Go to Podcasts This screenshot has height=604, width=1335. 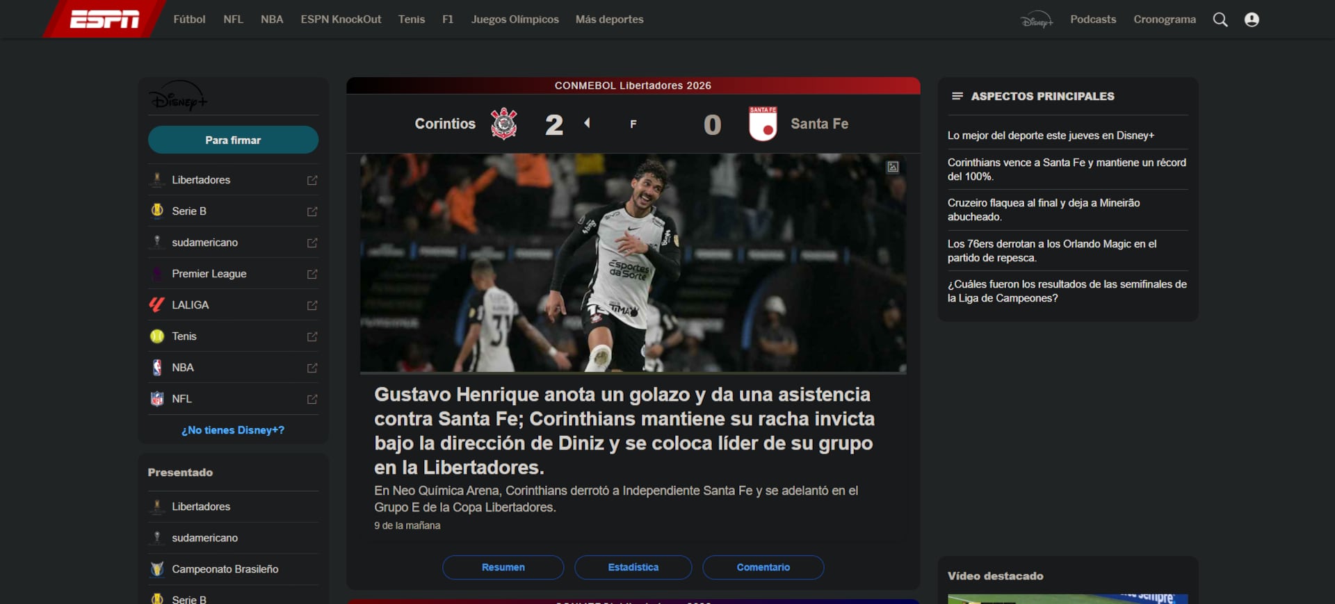tap(1093, 19)
